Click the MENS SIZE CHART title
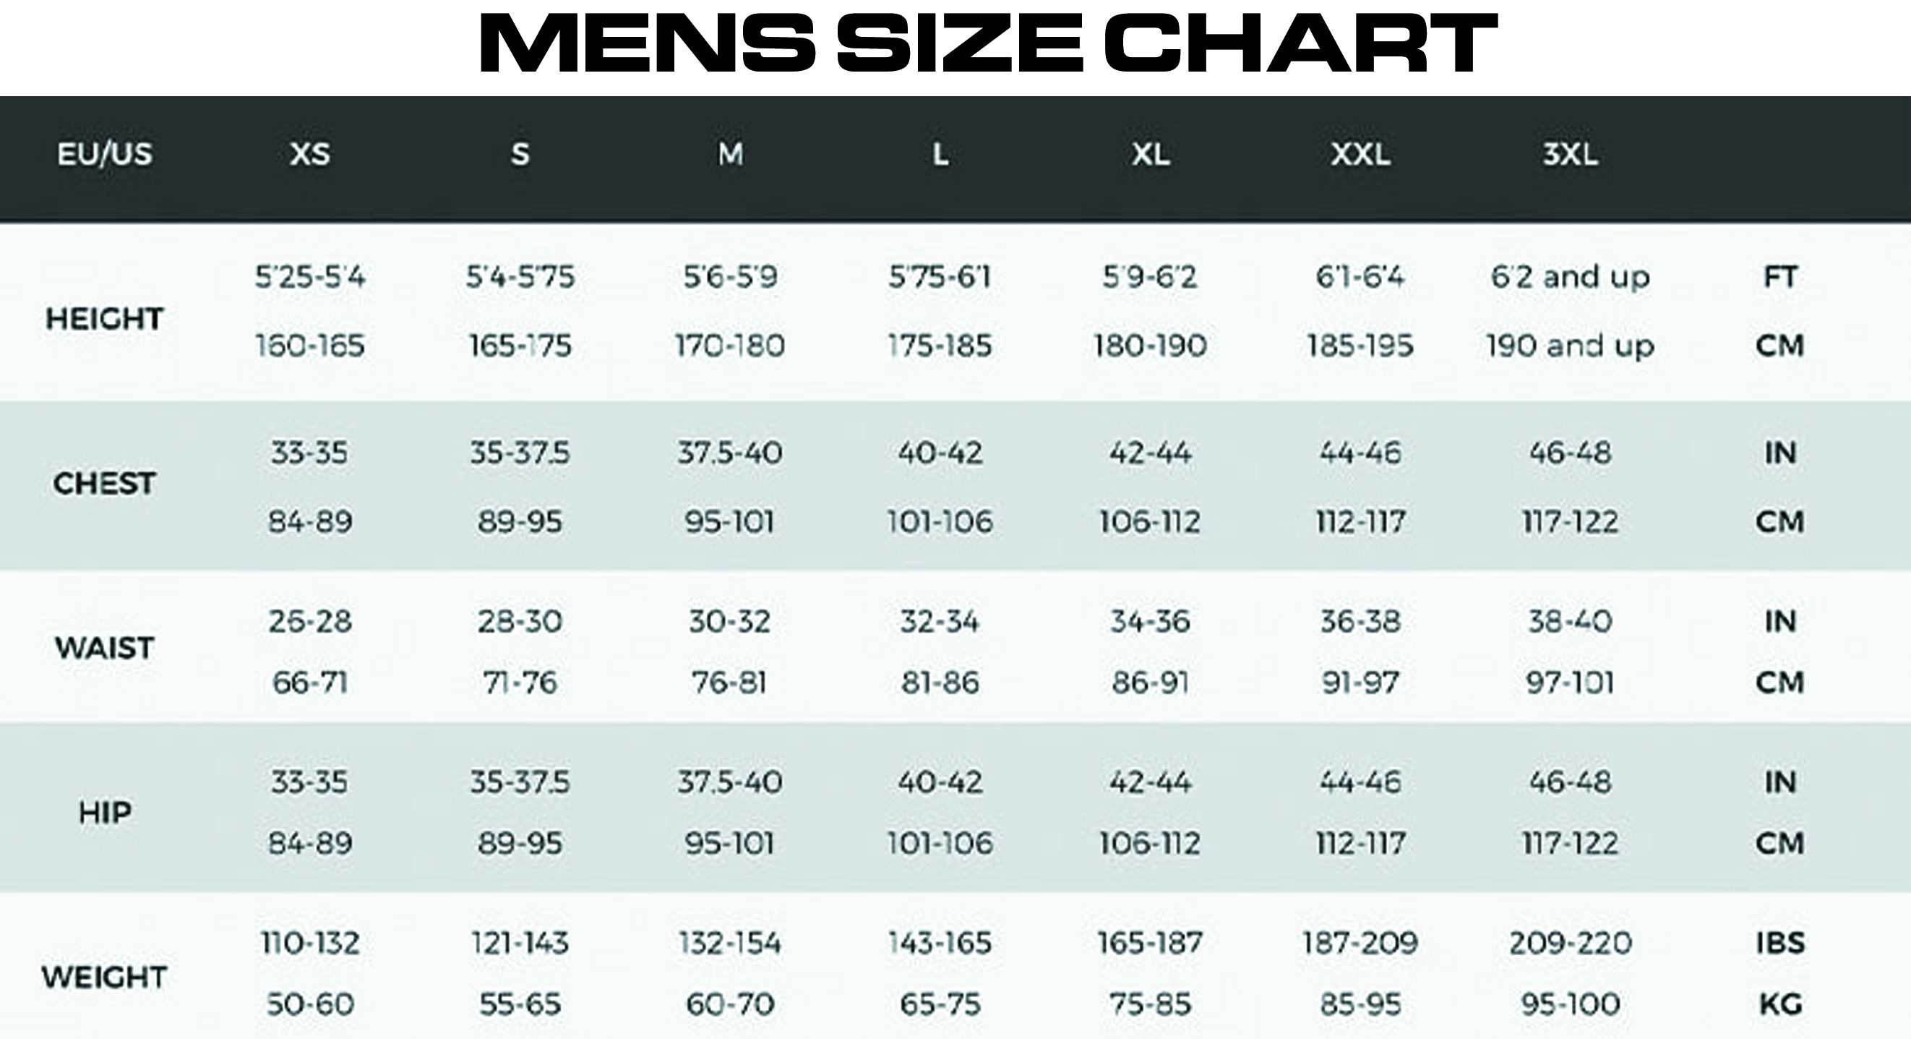The image size is (1911, 1039). click(987, 43)
